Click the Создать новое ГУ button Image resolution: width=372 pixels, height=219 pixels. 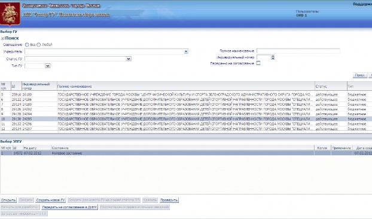coord(50,200)
